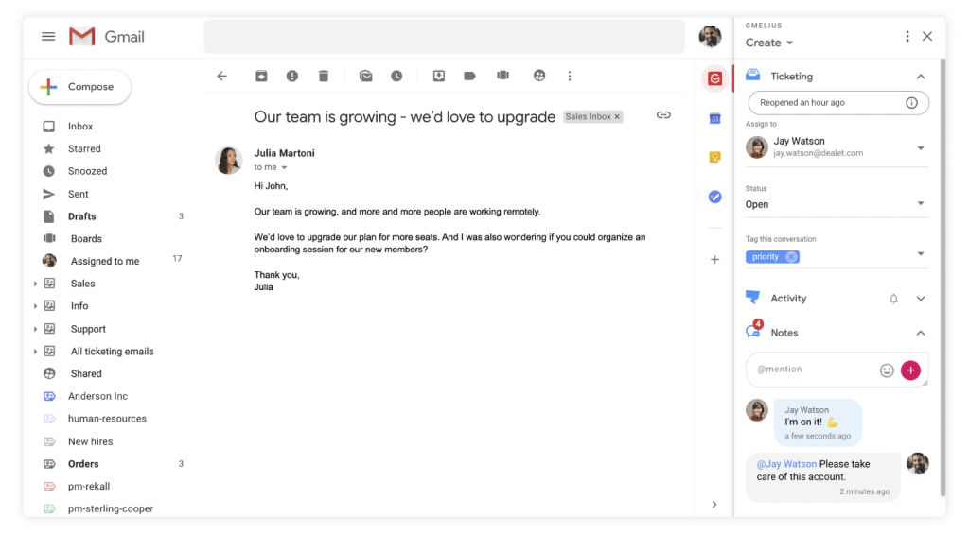Open the Google account avatar
This screenshot has height=534, width=969.
[x=710, y=37]
